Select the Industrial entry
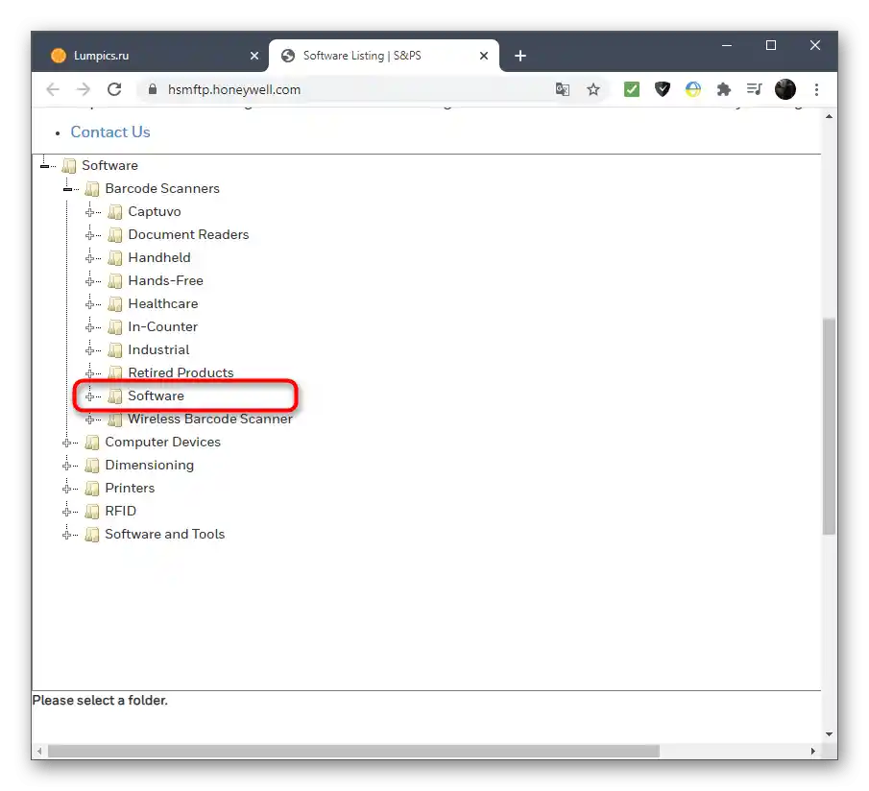The height and width of the screenshot is (791, 869). pyautogui.click(x=158, y=349)
